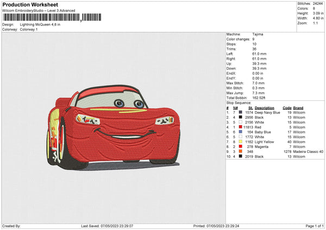Click the 'Light Yellow' description text

264,142
